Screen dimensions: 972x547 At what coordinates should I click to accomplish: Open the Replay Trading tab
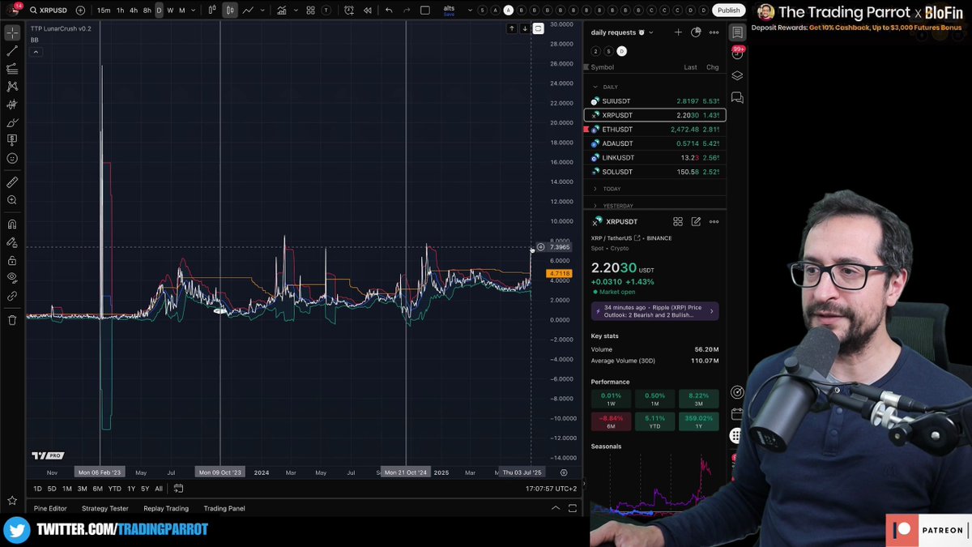point(166,508)
